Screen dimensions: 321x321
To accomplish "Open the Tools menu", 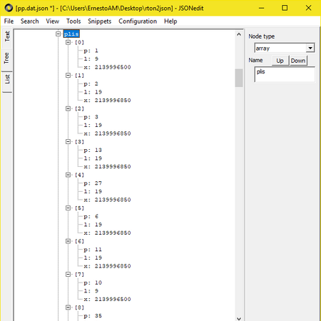I will tap(73, 21).
